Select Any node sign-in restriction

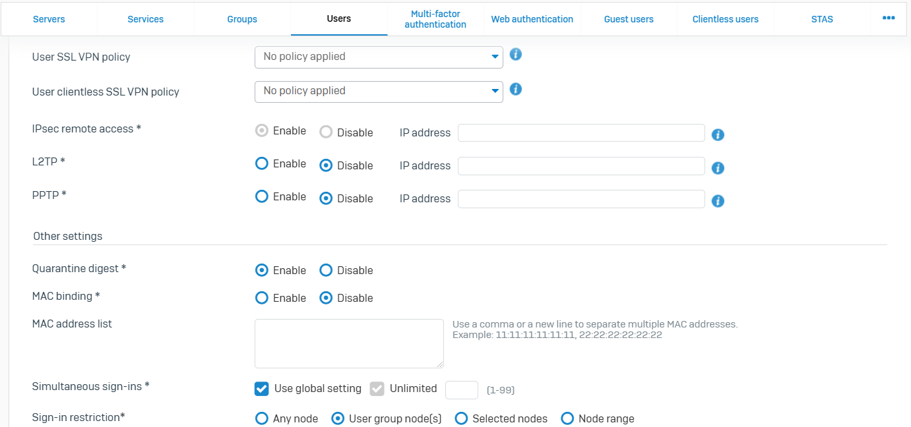[x=262, y=418]
